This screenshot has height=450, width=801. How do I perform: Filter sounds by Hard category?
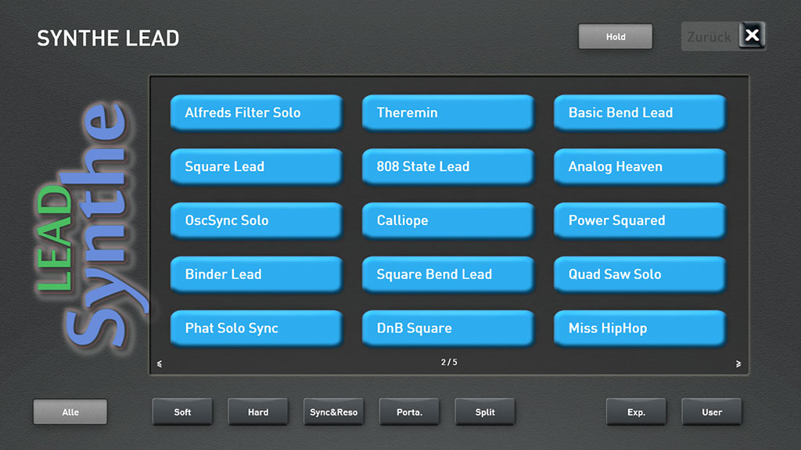[x=258, y=412]
